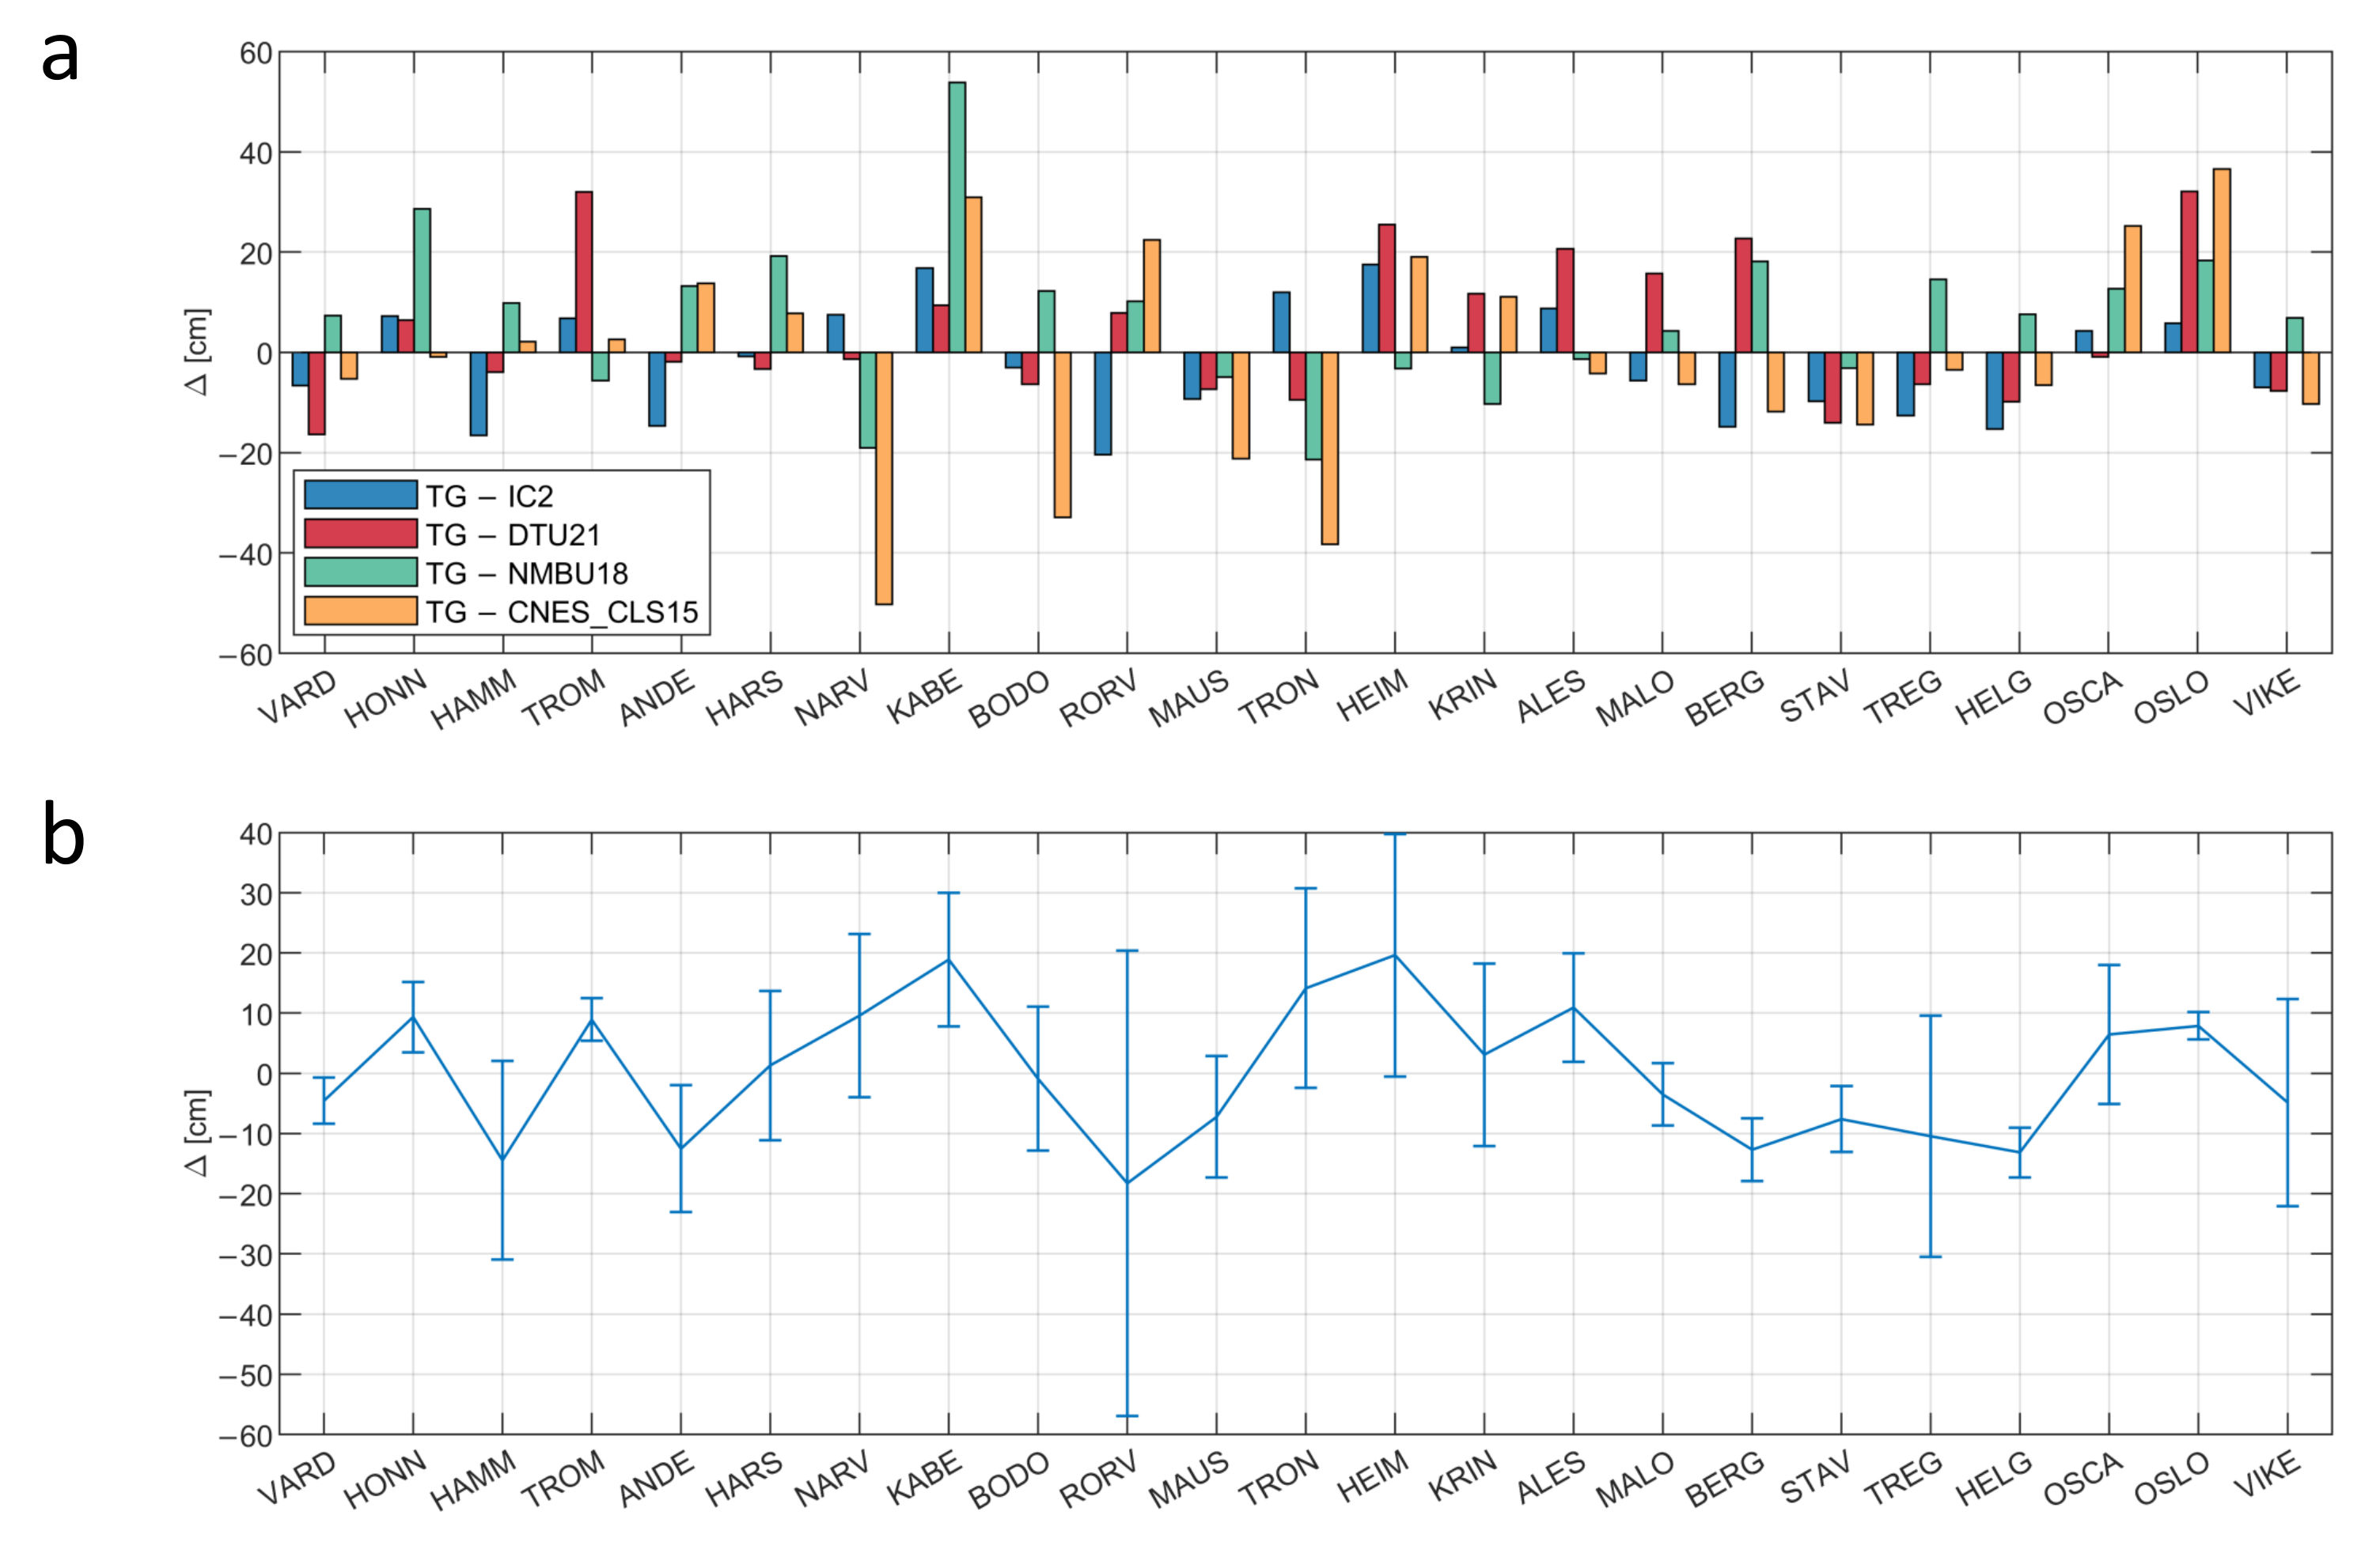Click the orange NARV bar reaching −50

click(884, 478)
